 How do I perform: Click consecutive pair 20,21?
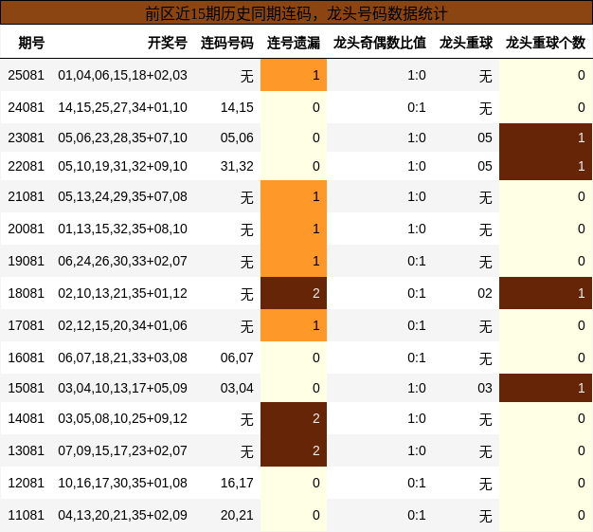[237, 515]
